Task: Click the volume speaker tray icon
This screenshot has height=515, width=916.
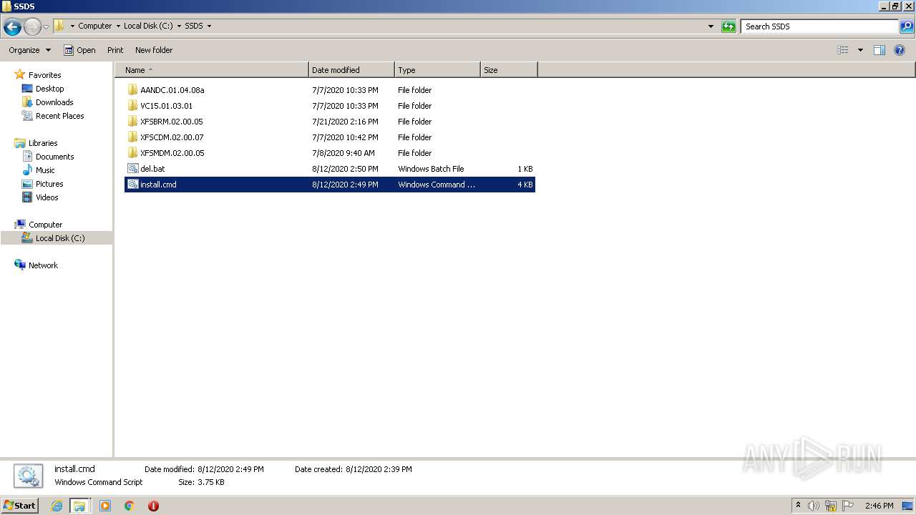Action: click(x=814, y=506)
